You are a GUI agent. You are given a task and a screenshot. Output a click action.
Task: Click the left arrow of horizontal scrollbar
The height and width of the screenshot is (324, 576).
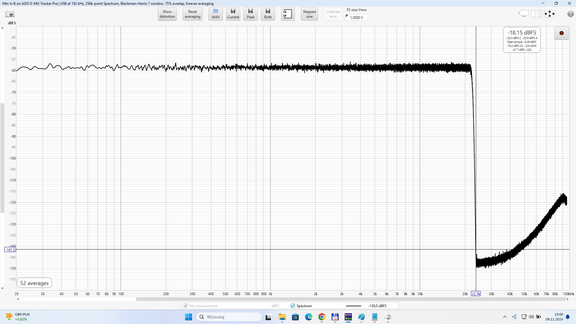[18, 299]
